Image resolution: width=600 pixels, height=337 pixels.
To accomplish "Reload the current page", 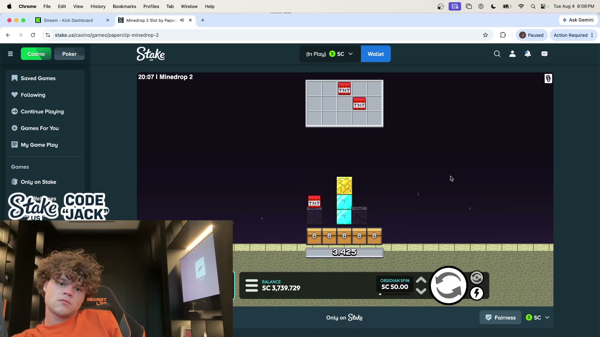I will click(x=33, y=35).
